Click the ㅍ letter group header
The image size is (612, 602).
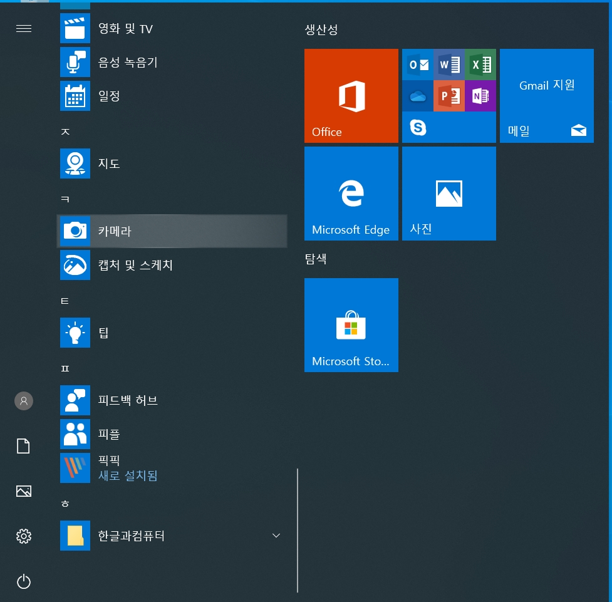[65, 368]
